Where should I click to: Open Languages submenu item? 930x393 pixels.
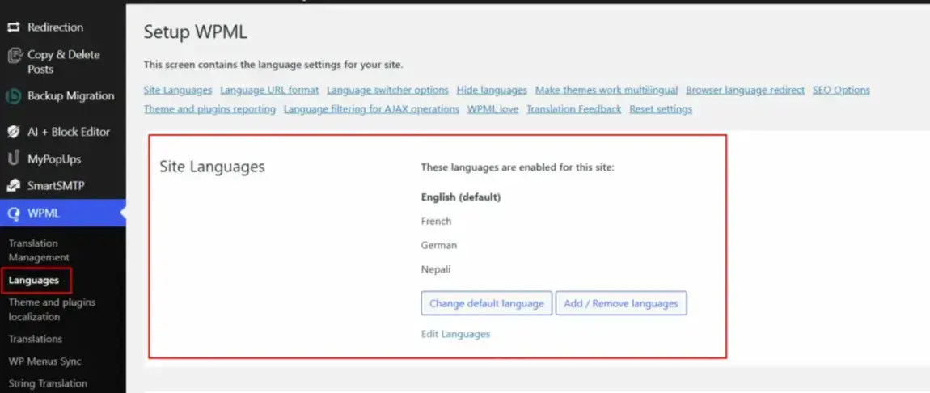(34, 281)
